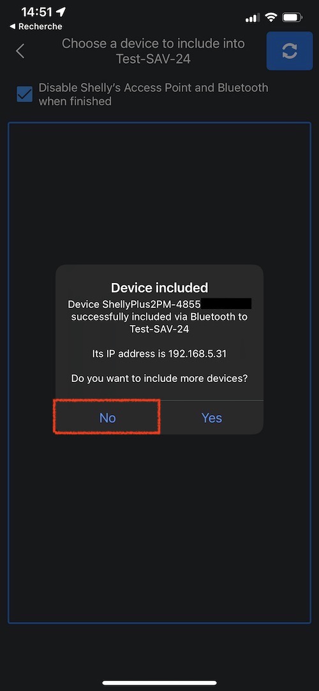Viewport: 319px width, 691px height.
Task: Choose Yes to include more devices
Action: click(x=212, y=417)
